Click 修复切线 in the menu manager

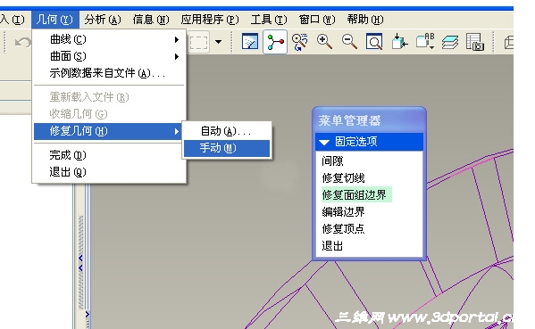tap(343, 177)
